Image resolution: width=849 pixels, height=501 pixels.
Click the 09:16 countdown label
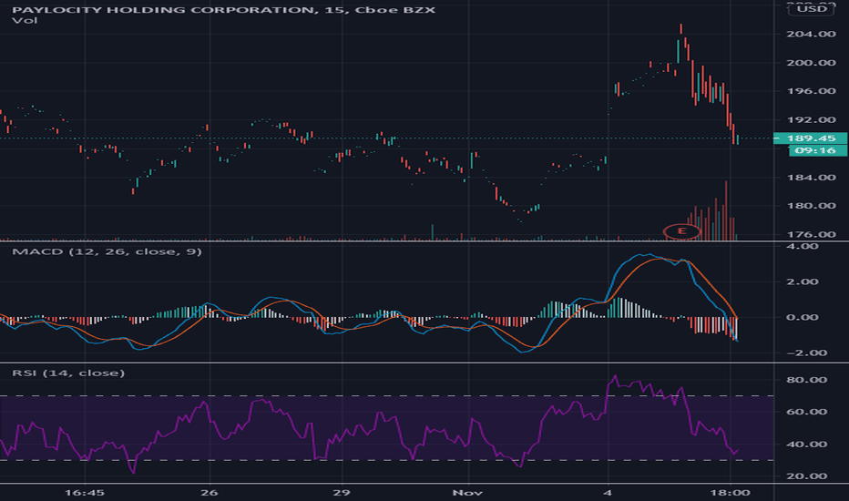pos(818,150)
